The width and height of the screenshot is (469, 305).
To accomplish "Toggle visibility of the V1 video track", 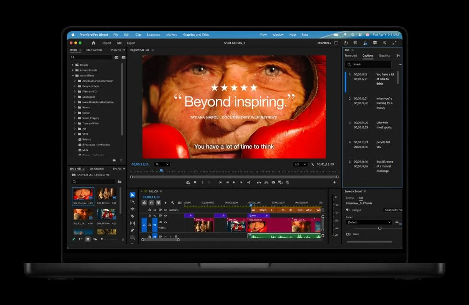I will (165, 222).
